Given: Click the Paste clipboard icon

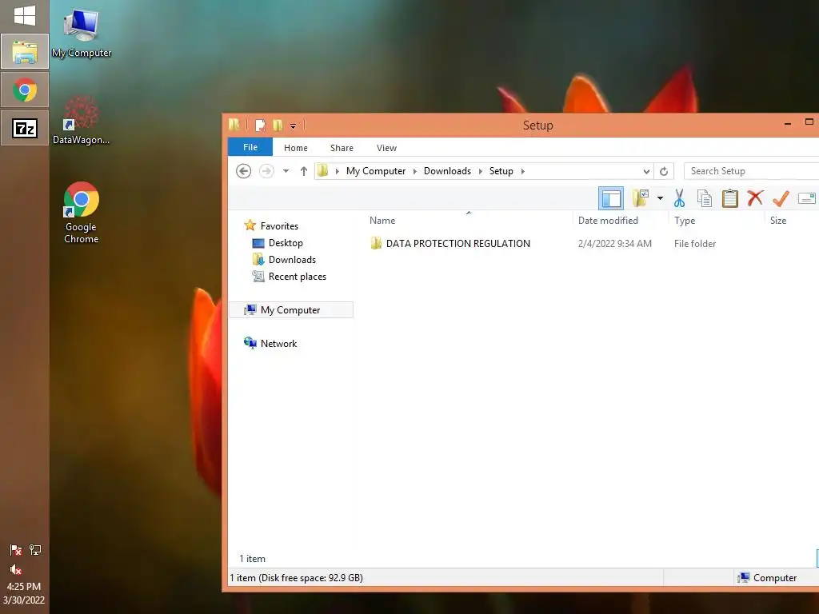Looking at the screenshot, I should (x=729, y=198).
